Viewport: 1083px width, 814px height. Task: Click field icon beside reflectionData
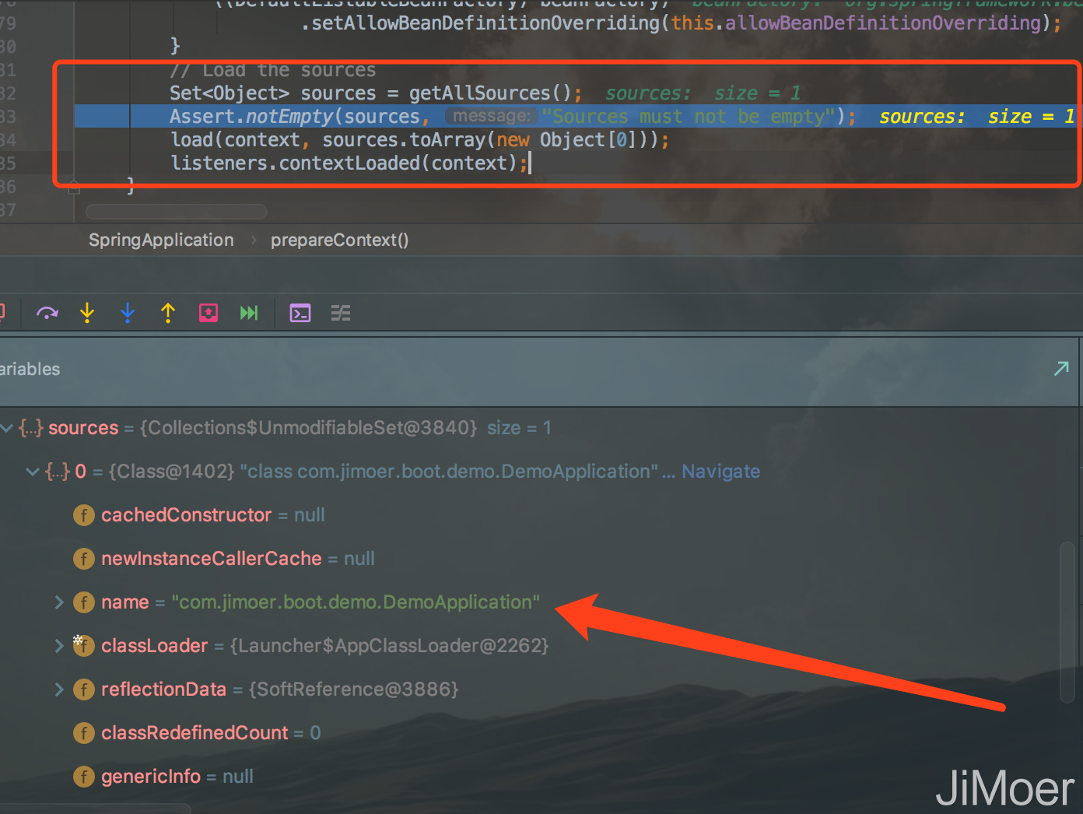tap(84, 689)
